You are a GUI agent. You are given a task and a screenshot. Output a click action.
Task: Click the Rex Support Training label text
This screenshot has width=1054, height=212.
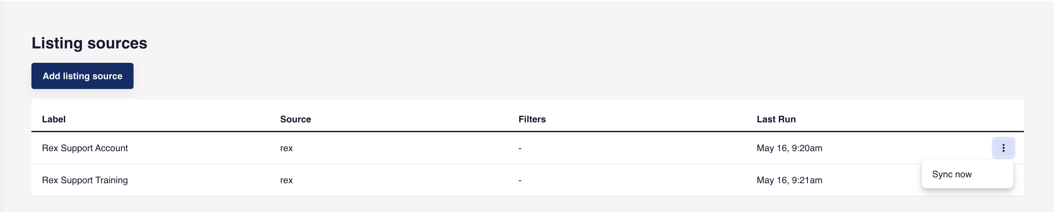85,180
